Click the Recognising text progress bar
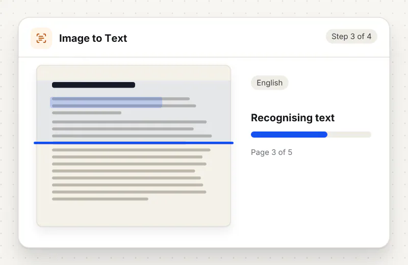 (x=311, y=135)
